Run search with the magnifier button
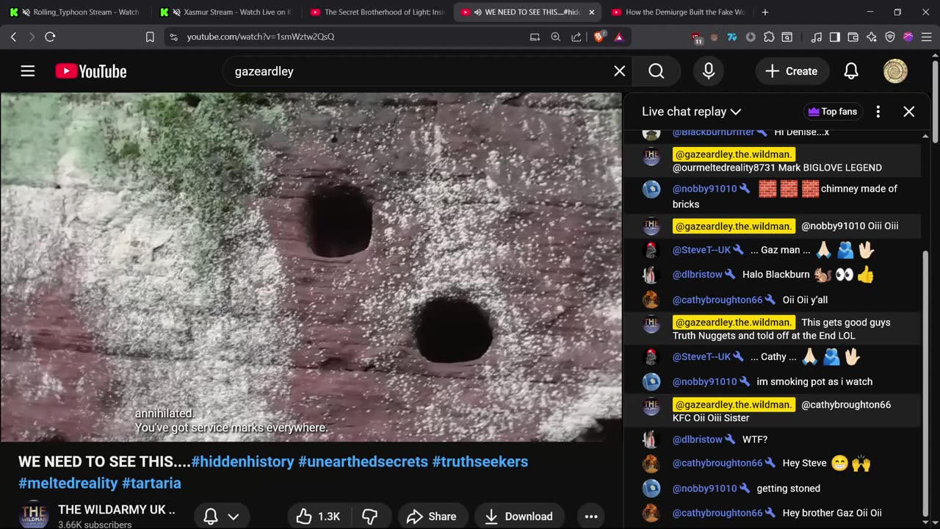This screenshot has width=940, height=529. coord(657,71)
